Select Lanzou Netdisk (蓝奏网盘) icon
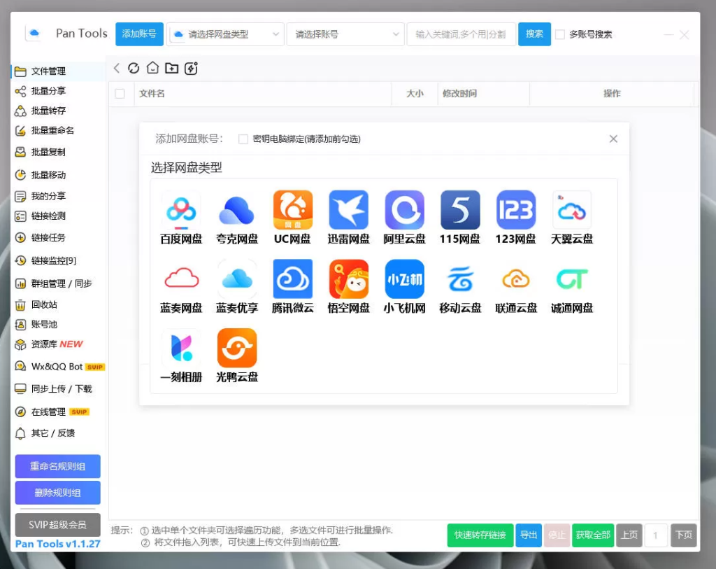Screen dimensions: 716x569 (181, 279)
